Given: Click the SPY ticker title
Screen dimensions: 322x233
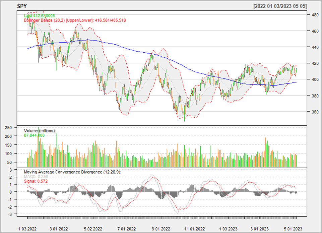Looking at the screenshot, I should tap(22, 6).
